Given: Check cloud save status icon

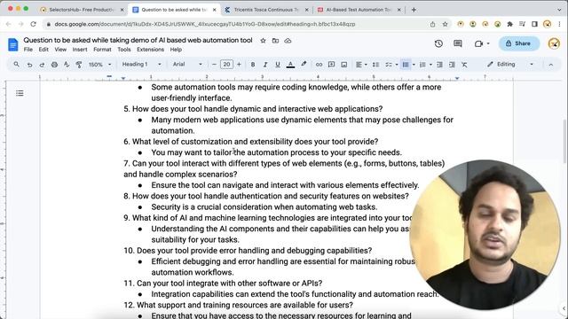Looking at the screenshot, I should pos(288,41).
